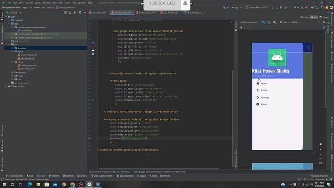Click the red stop icon in toolbar
Screen dimensions: 334x188
coord(306,8)
